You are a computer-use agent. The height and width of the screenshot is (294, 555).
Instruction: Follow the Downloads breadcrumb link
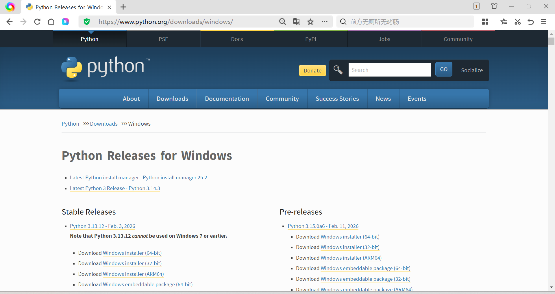pyautogui.click(x=104, y=124)
